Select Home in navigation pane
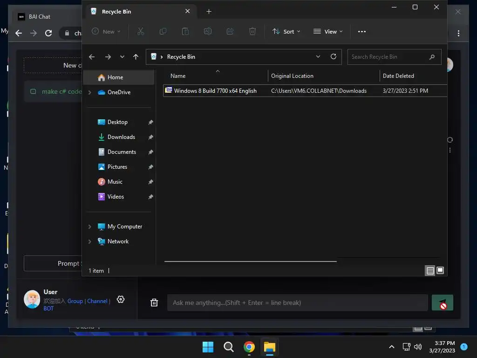The image size is (477, 358). coord(119,77)
